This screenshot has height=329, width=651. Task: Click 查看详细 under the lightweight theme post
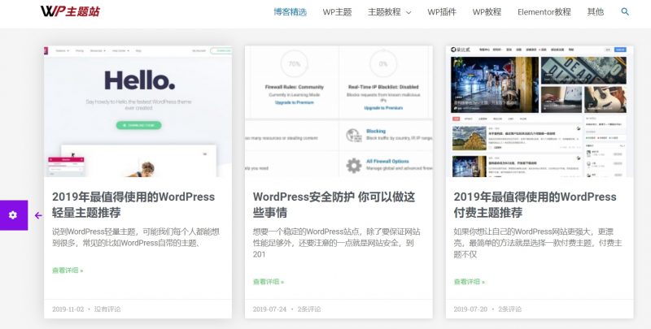[68, 271]
